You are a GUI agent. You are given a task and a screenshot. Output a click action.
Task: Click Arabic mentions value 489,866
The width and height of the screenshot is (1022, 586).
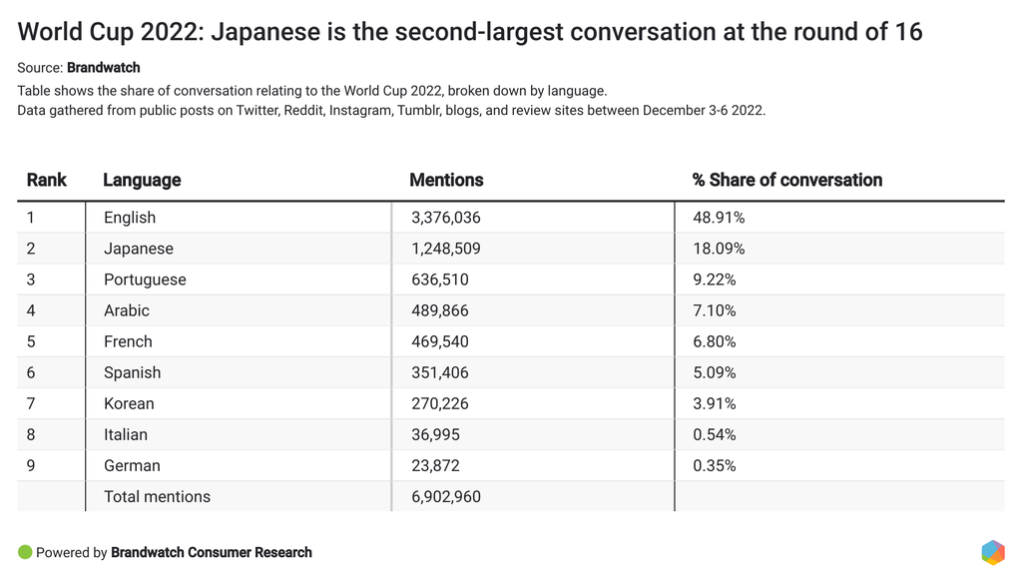tap(439, 310)
